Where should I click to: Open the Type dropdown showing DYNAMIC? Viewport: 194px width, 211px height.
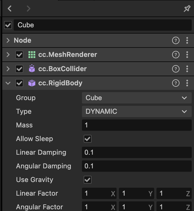coord(137,111)
